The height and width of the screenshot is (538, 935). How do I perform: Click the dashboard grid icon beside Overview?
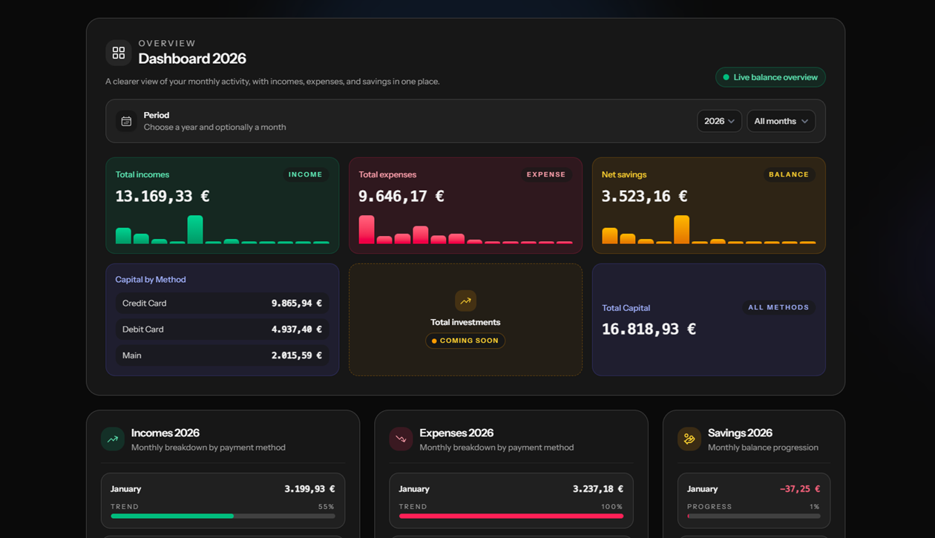[119, 53]
